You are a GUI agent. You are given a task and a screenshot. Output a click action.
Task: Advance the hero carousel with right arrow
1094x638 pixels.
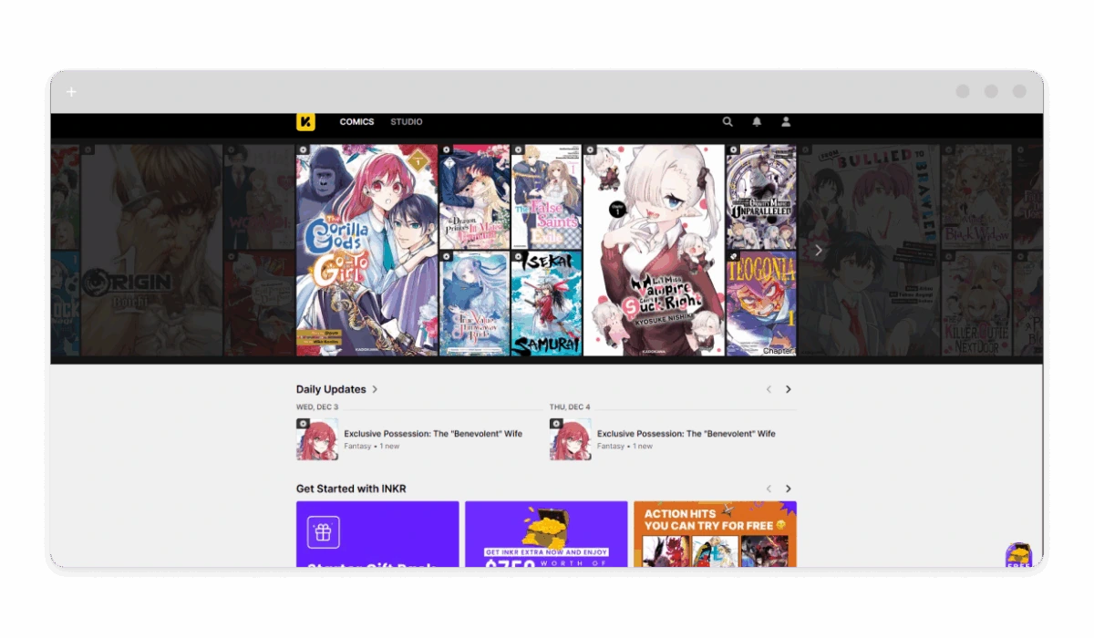(818, 250)
